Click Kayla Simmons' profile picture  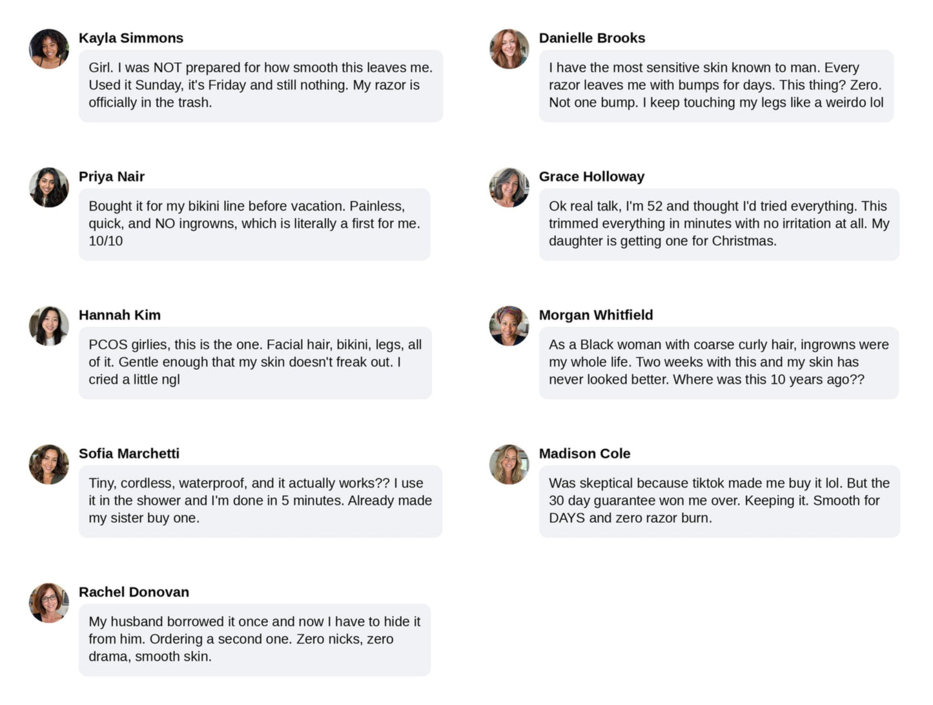coord(49,48)
